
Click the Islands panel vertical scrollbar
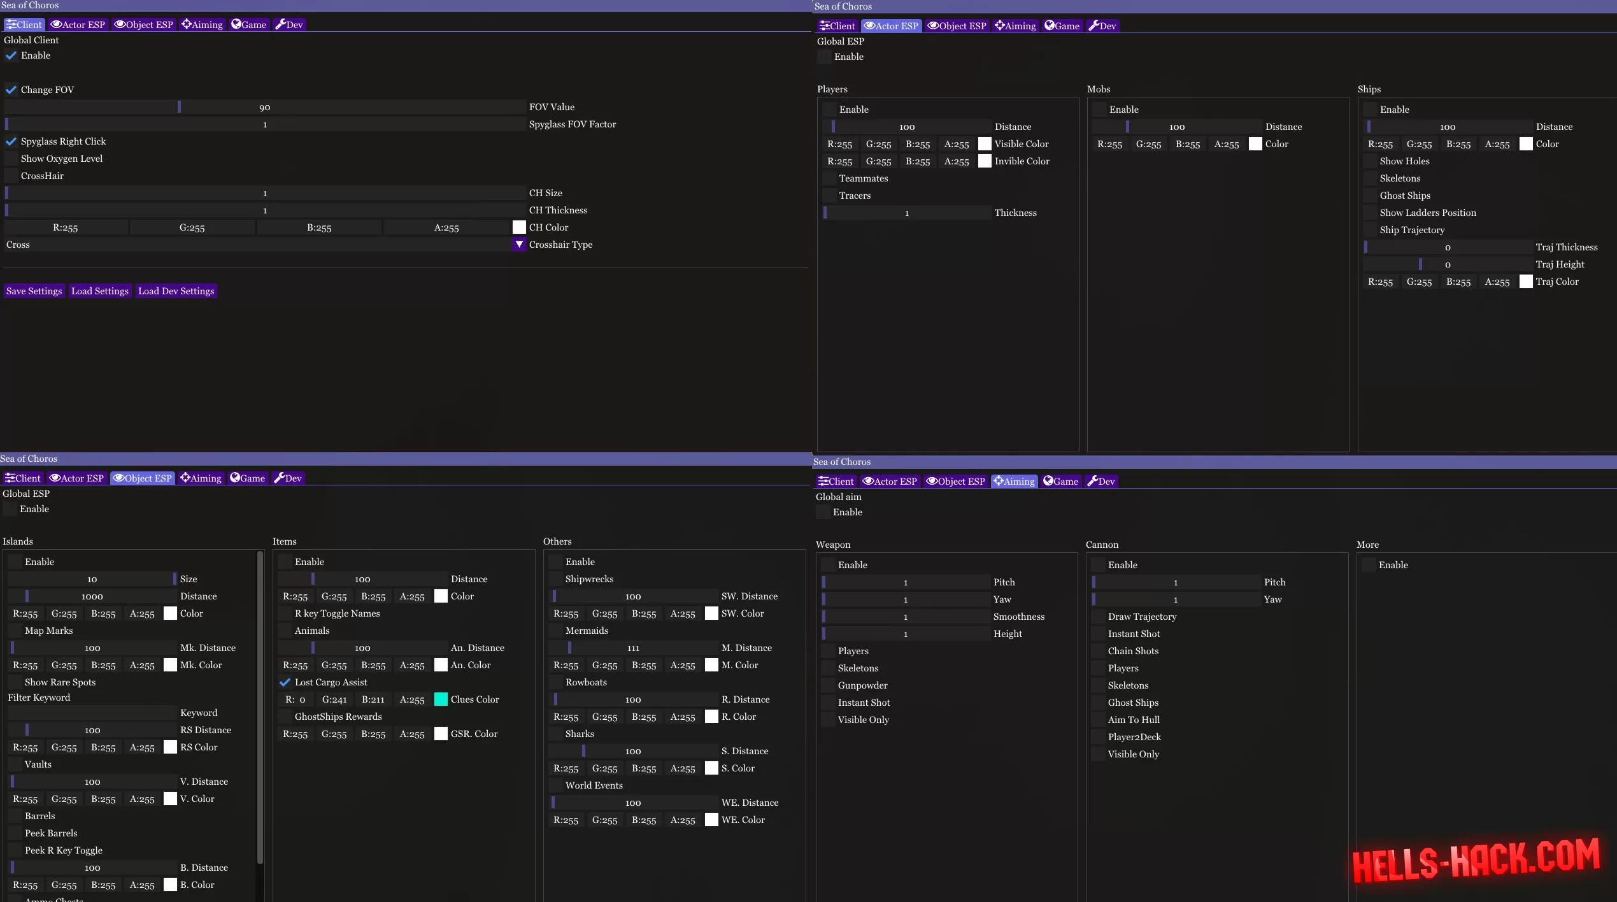260,707
